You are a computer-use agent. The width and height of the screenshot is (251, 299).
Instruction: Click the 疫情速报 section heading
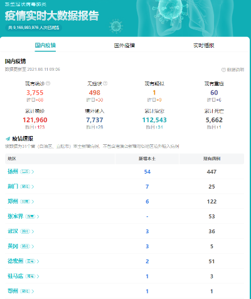(23, 139)
